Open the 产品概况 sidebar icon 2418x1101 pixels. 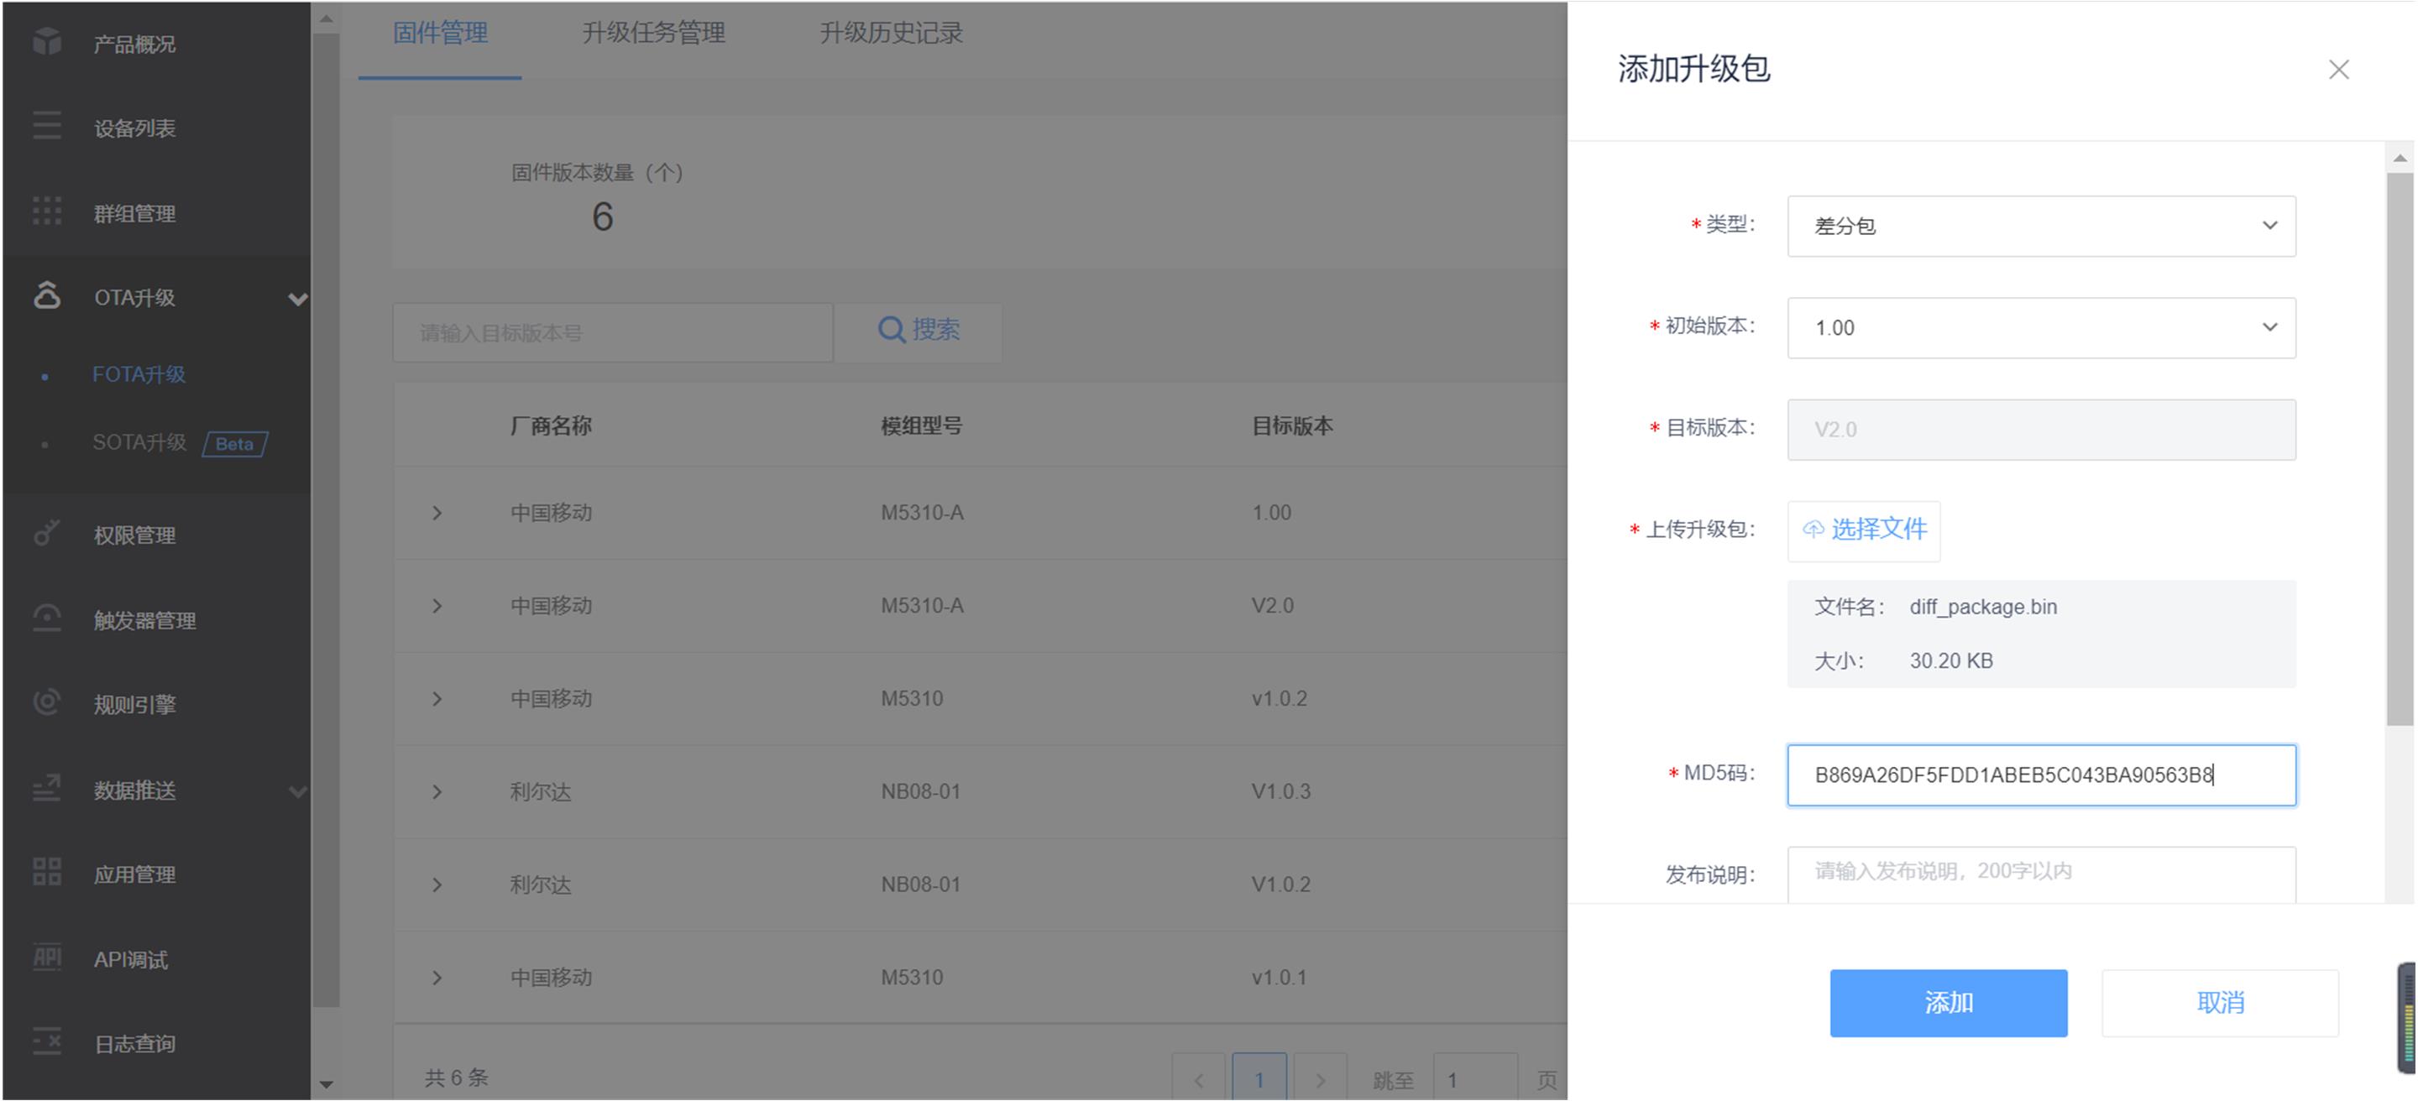[x=47, y=41]
